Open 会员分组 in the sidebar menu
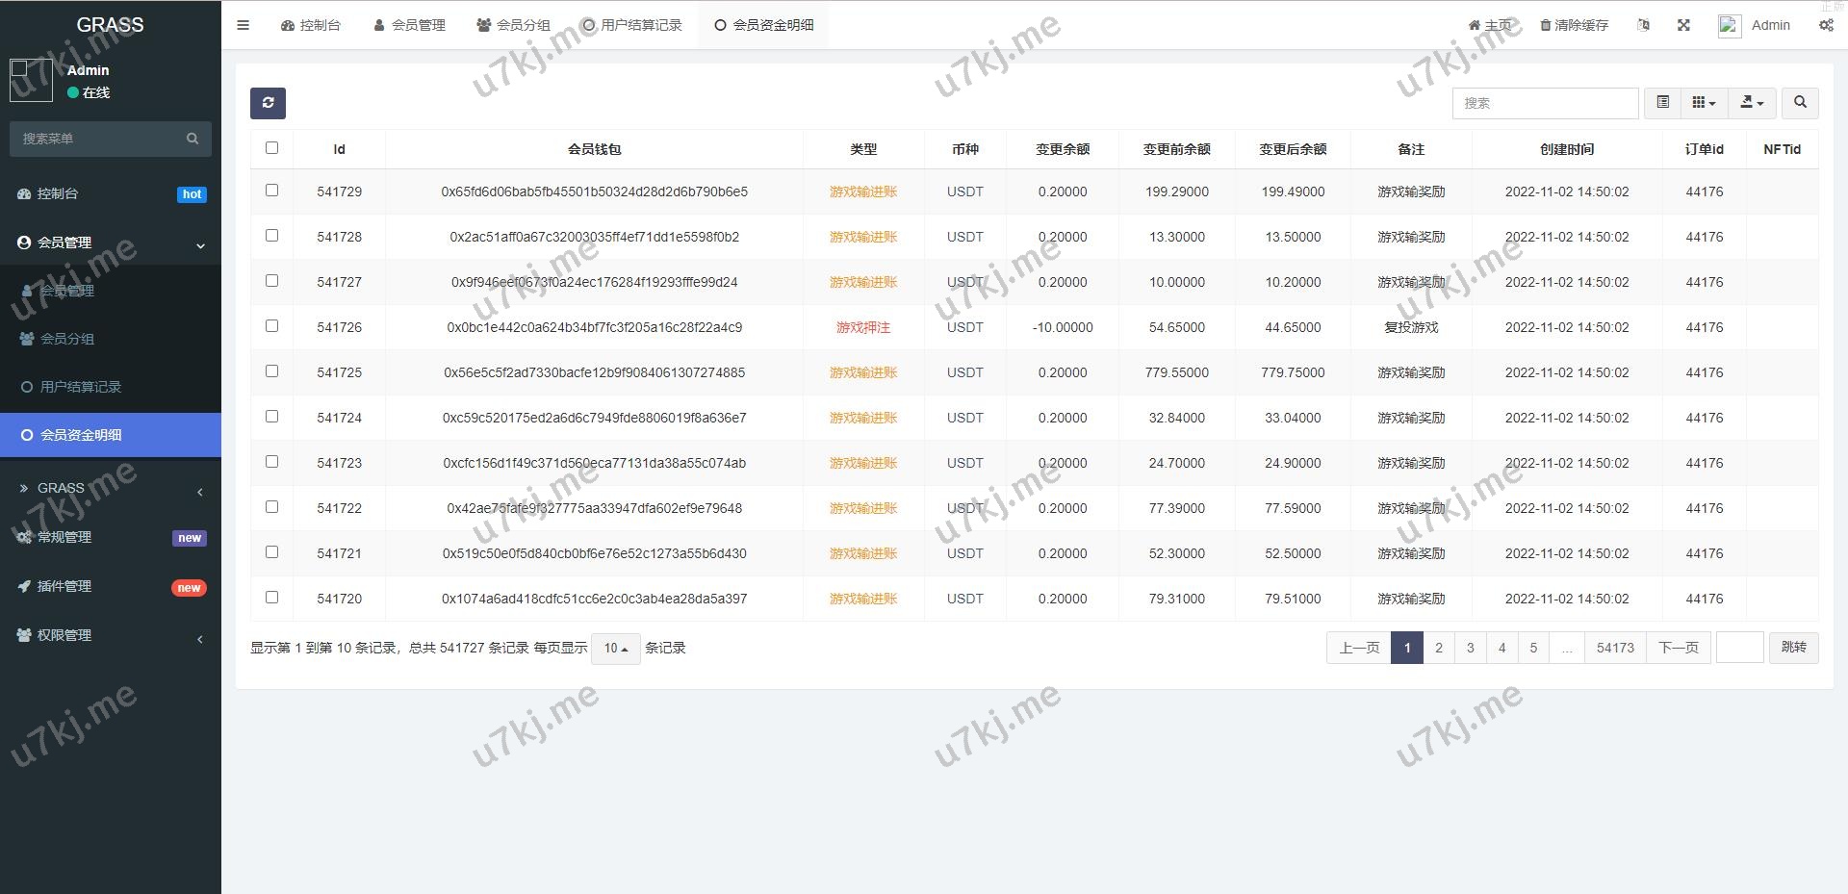 67,339
